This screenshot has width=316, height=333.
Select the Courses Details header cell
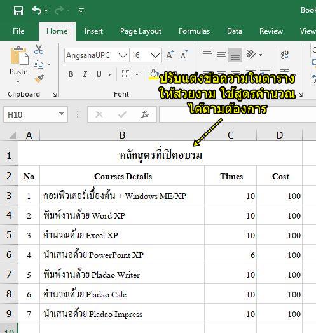coord(122,176)
